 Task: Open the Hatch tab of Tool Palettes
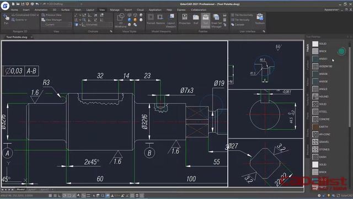[308, 48]
